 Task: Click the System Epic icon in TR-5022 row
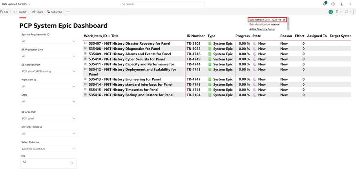click(x=210, y=49)
